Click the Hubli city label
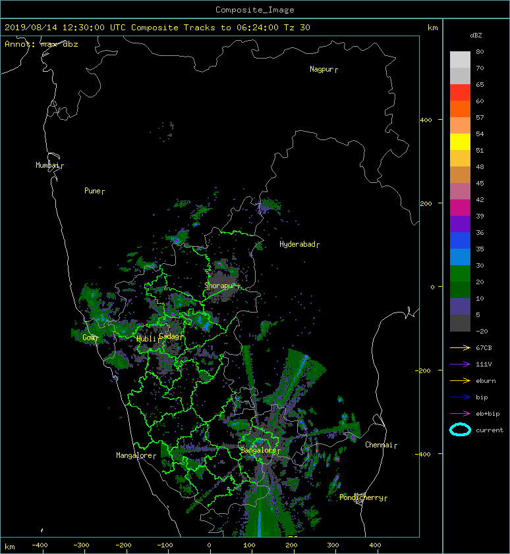The image size is (510, 554). pyautogui.click(x=146, y=339)
